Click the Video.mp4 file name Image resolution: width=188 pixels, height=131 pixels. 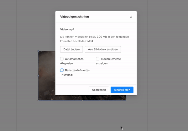click(x=67, y=29)
